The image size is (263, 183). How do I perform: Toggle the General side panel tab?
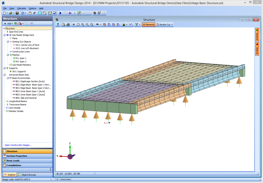257,35
